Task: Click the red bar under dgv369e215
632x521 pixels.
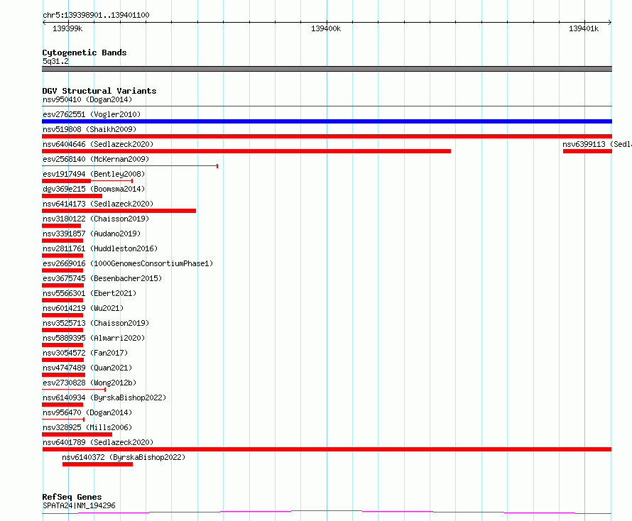Action: pyautogui.click(x=72, y=196)
